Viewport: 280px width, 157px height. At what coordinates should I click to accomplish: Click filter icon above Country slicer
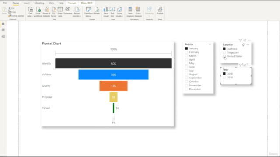240,41
